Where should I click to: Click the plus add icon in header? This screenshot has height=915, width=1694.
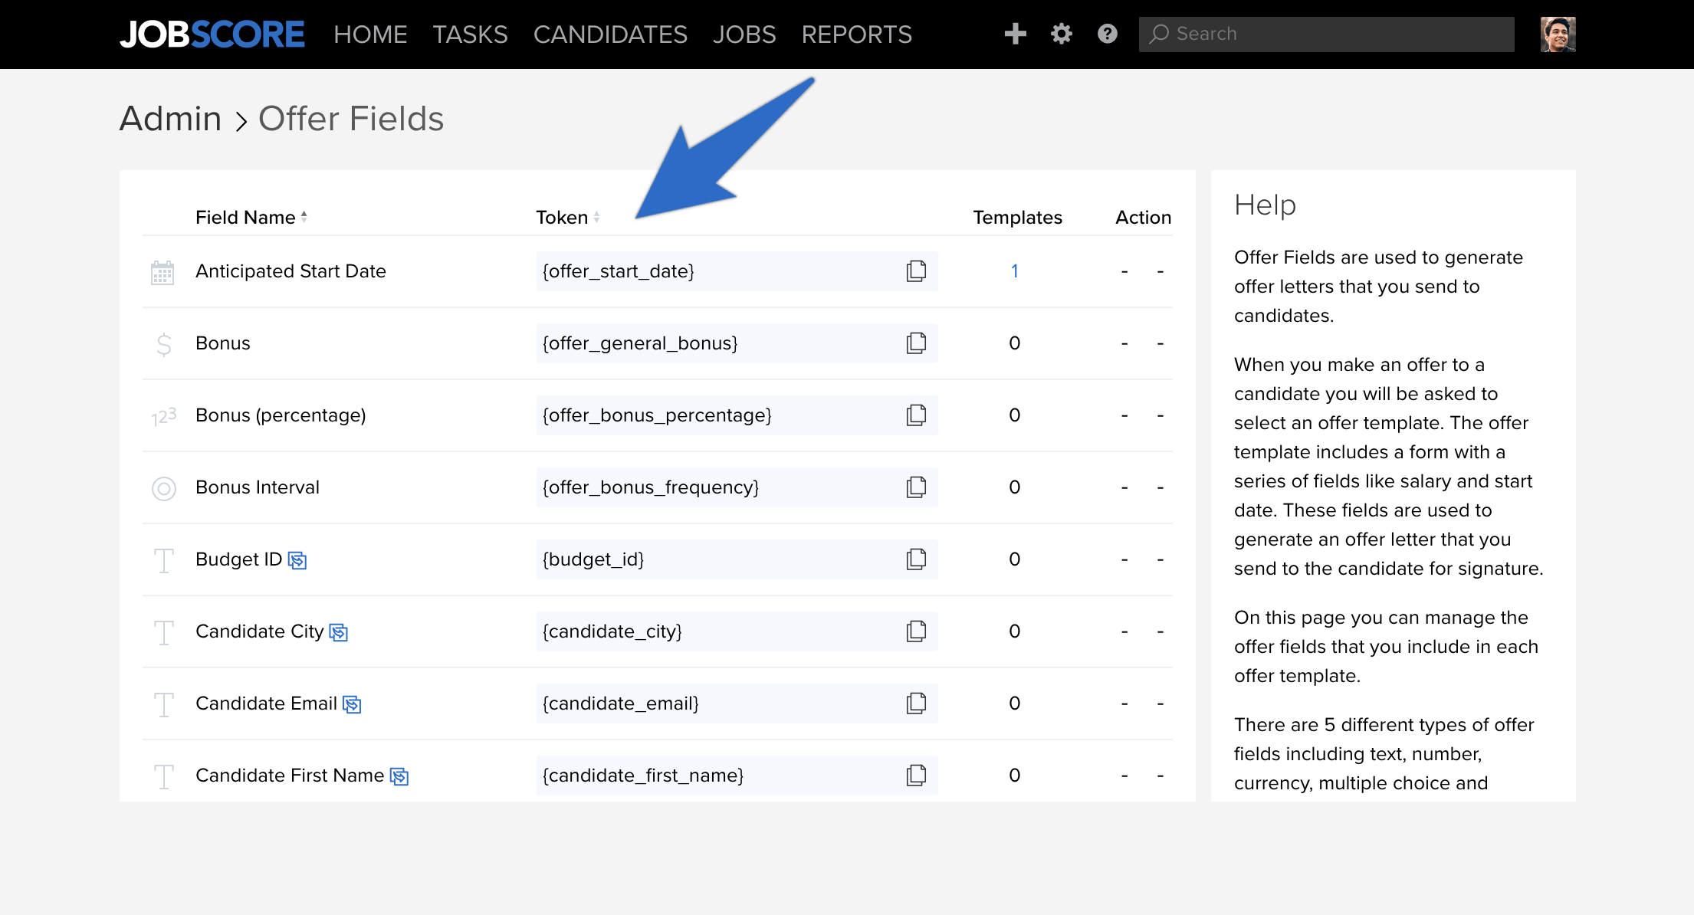(x=1015, y=34)
